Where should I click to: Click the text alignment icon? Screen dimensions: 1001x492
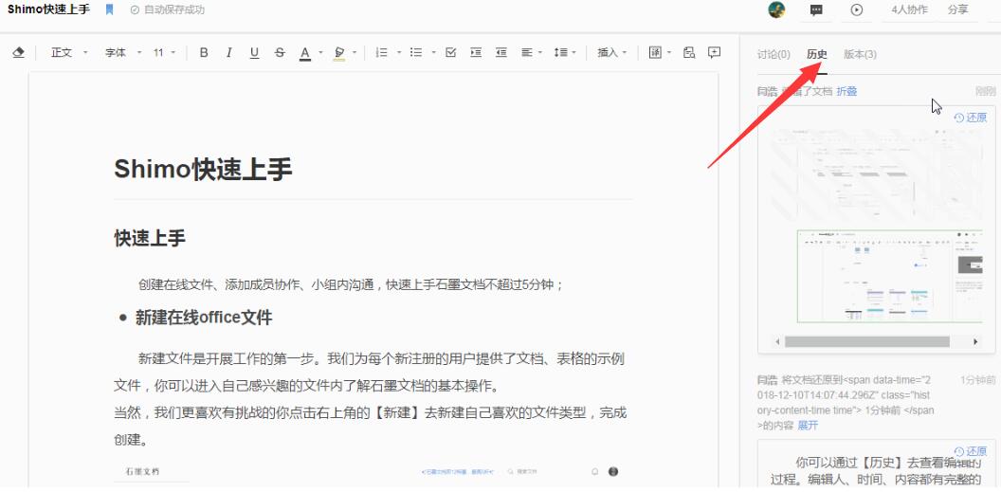[526, 53]
